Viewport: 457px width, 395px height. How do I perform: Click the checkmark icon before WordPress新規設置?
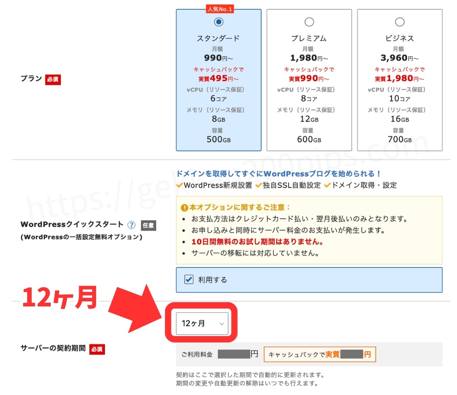click(x=179, y=185)
